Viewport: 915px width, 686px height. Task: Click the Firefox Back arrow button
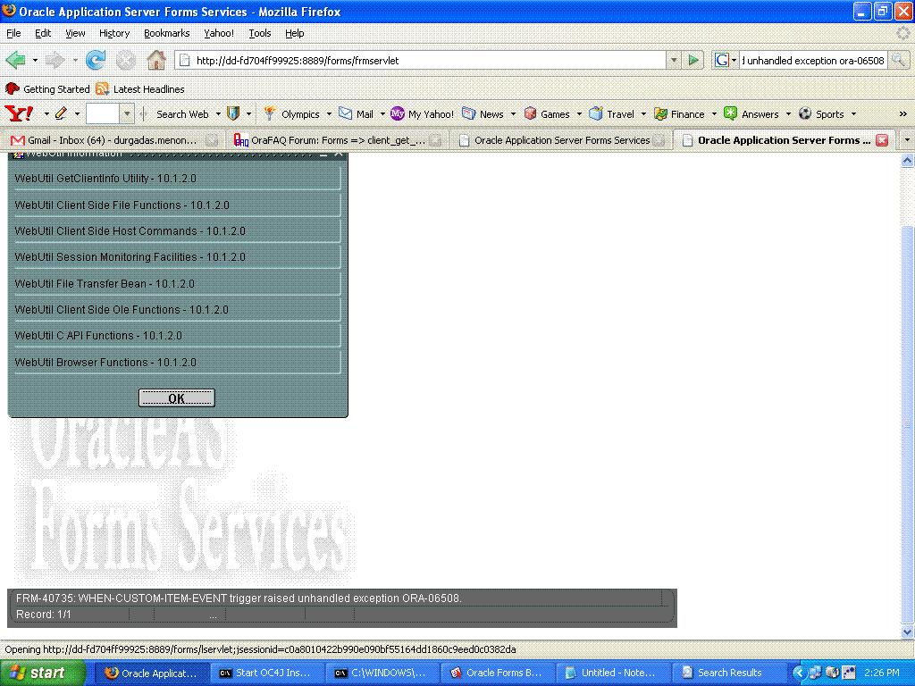coord(15,61)
